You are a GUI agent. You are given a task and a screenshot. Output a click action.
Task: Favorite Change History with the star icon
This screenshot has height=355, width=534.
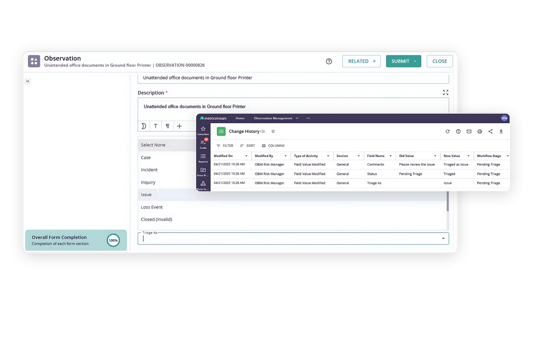pos(273,131)
